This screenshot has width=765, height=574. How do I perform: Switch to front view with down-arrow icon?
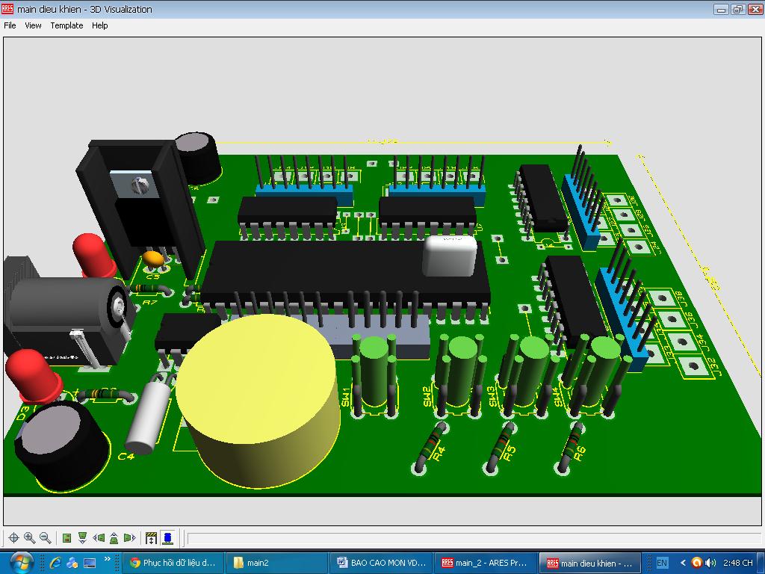pyautogui.click(x=82, y=538)
